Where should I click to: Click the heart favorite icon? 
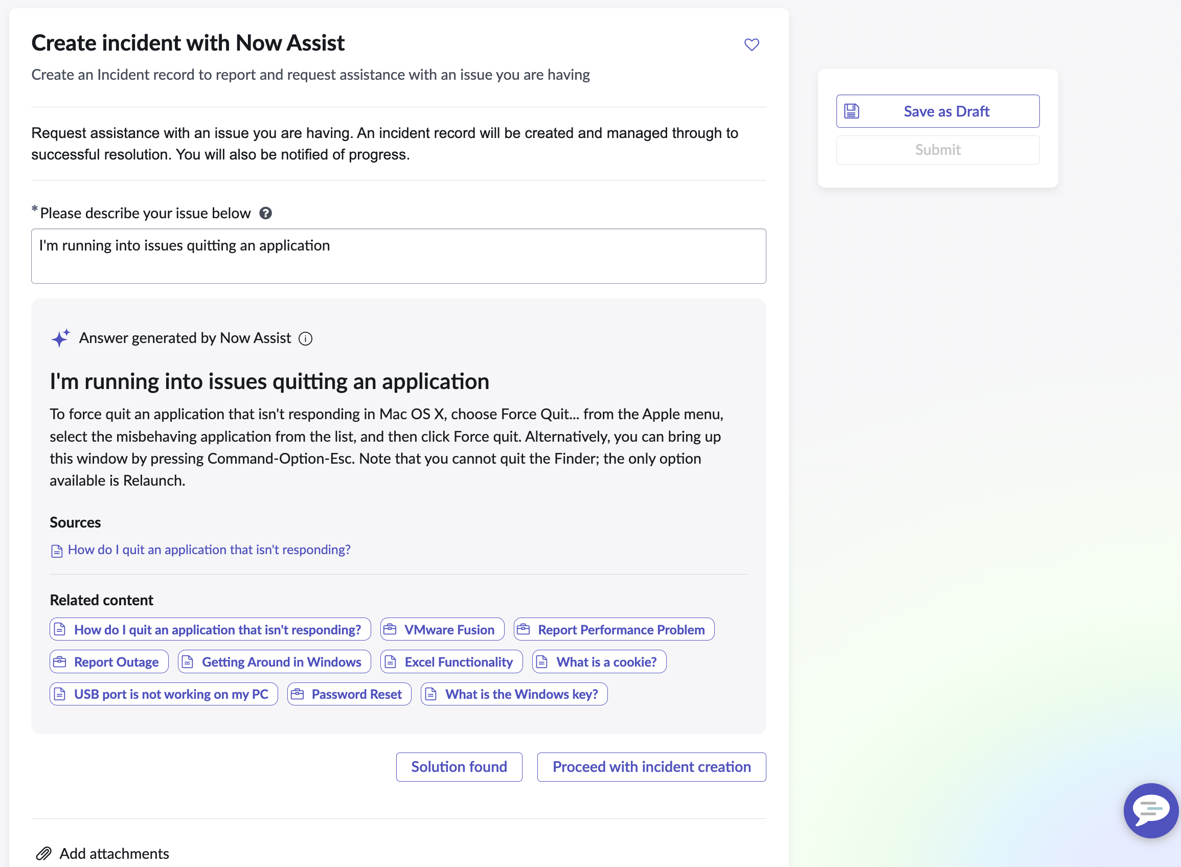tap(752, 44)
